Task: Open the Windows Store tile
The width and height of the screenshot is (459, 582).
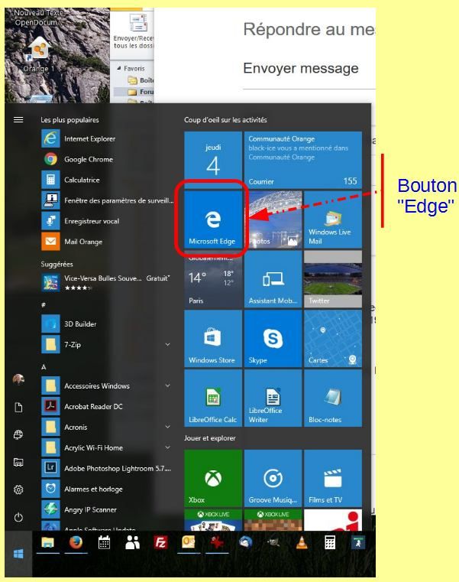Action: (x=213, y=339)
